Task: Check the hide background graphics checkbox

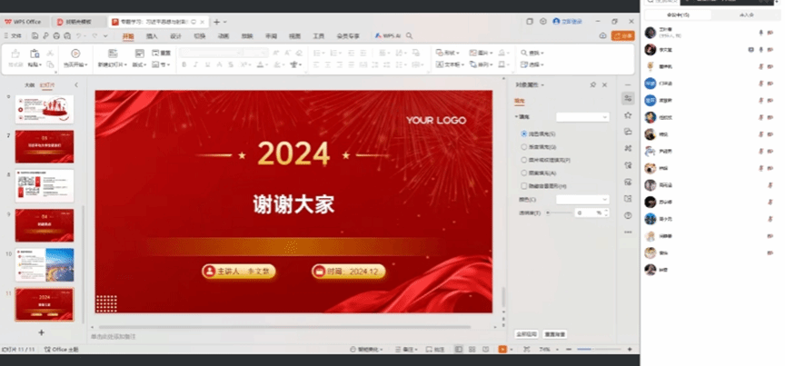Action: pyautogui.click(x=524, y=185)
